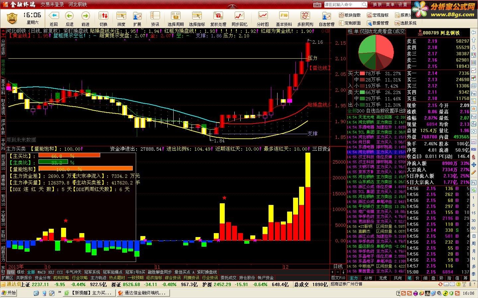The height and width of the screenshot is (298, 478).
Task: Click the 请在此输入命令 command input field
Action: 343,5
